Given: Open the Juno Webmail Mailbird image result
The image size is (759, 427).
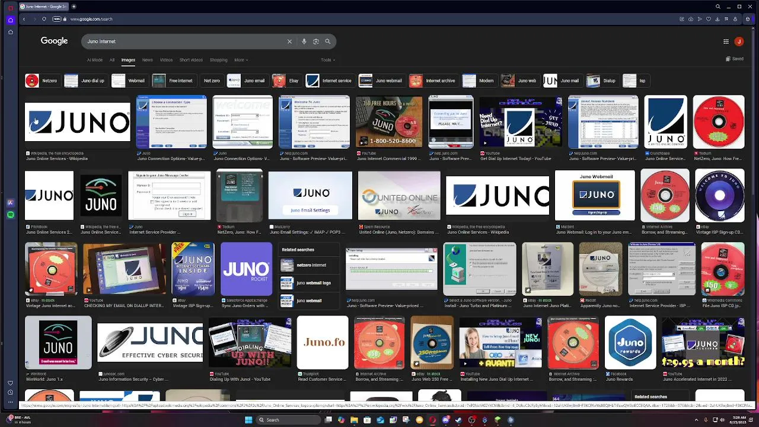Looking at the screenshot, I should click(x=595, y=196).
